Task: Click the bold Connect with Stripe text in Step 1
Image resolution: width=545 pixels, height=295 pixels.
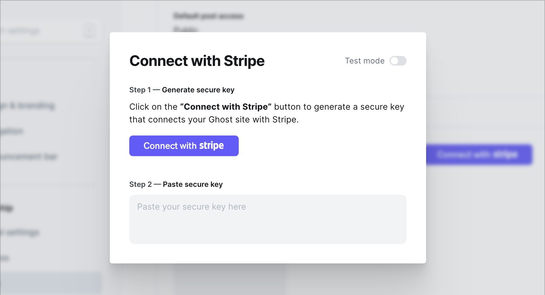Action: click(x=225, y=107)
